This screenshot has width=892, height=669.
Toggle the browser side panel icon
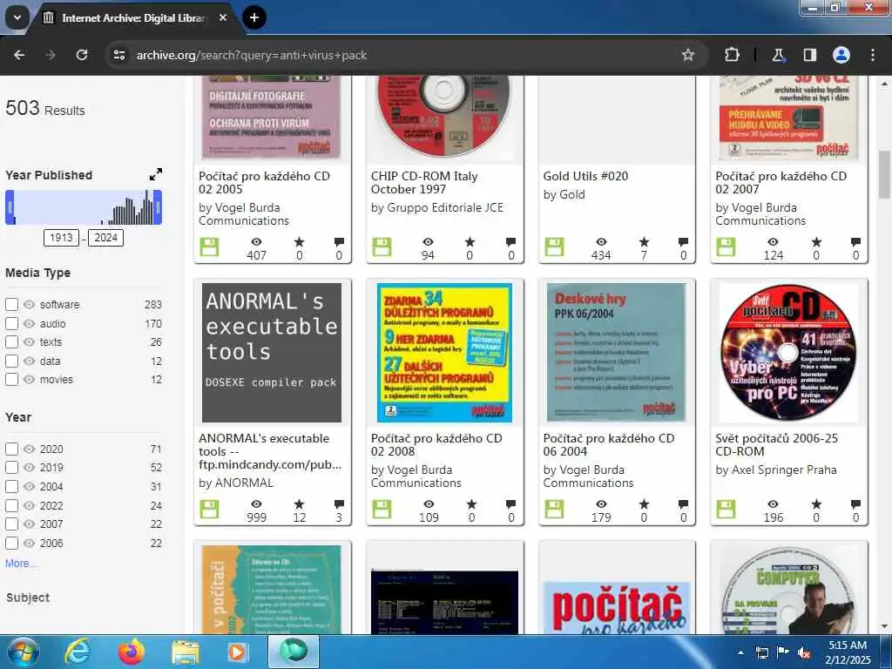coord(809,55)
